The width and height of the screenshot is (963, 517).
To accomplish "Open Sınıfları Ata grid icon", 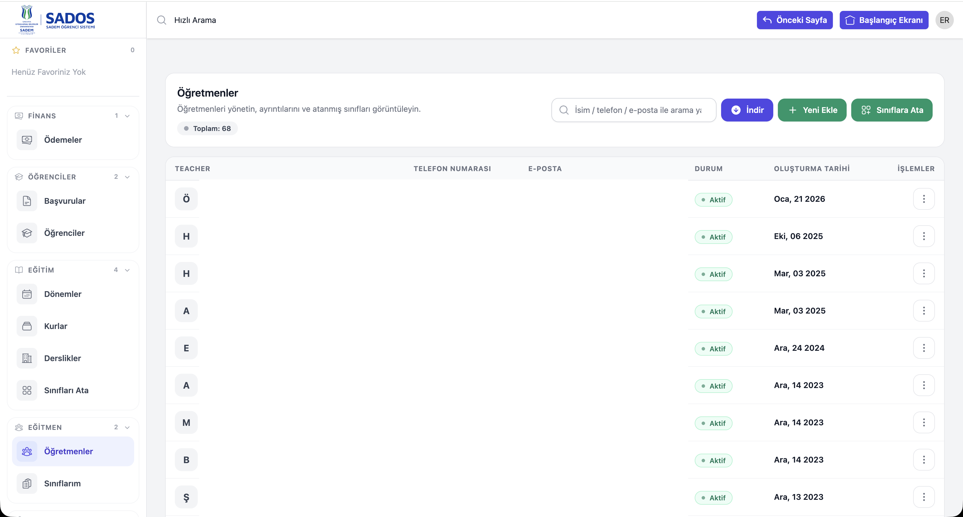I will (27, 390).
